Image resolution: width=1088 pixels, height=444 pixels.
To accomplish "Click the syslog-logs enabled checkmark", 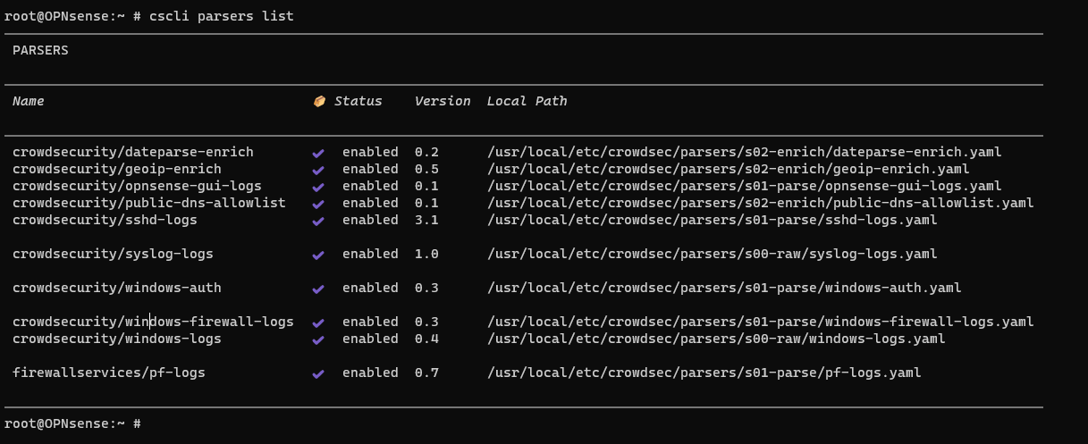I will (x=317, y=256).
